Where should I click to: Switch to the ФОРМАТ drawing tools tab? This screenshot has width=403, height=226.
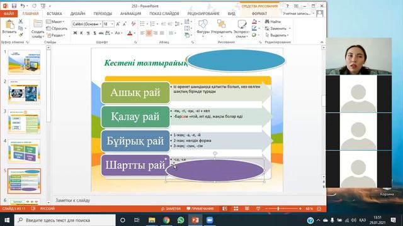click(259, 14)
